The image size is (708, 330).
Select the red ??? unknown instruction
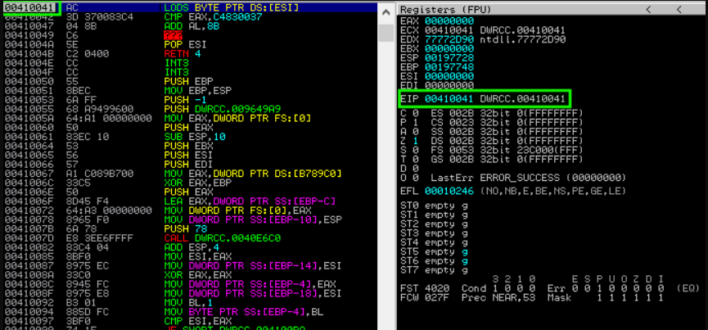coord(173,36)
